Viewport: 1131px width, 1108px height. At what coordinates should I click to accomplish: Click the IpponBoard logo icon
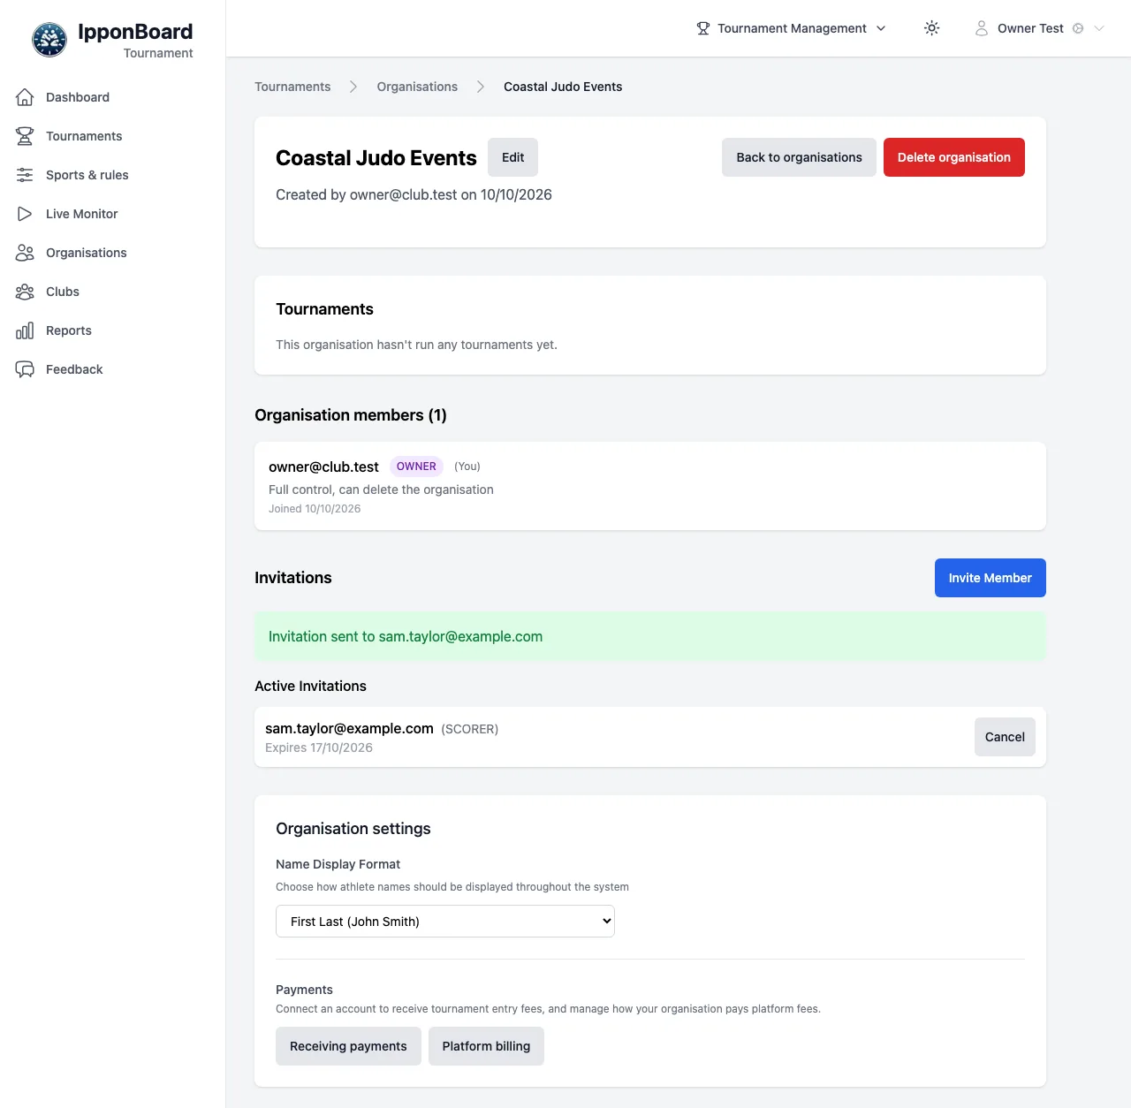tap(49, 40)
